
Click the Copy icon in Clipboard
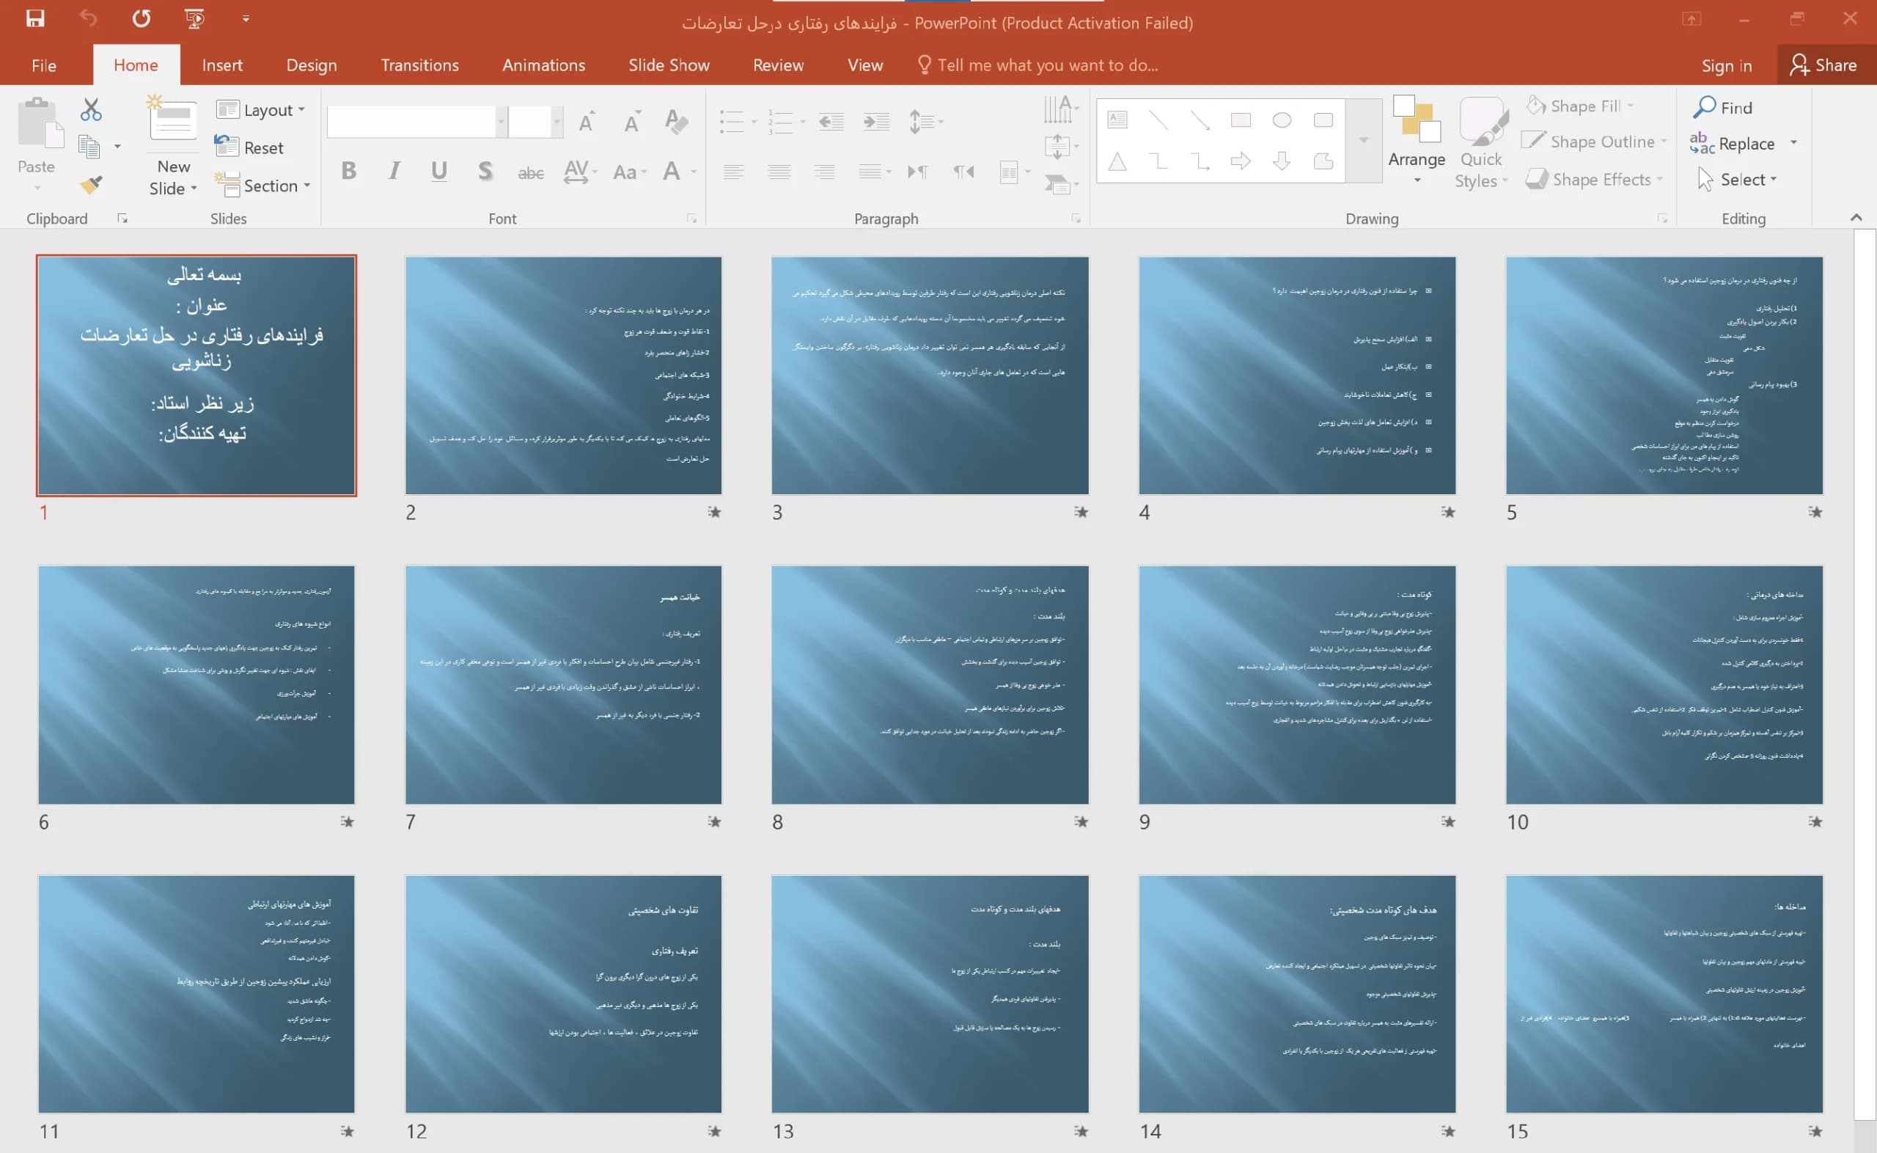pyautogui.click(x=90, y=147)
